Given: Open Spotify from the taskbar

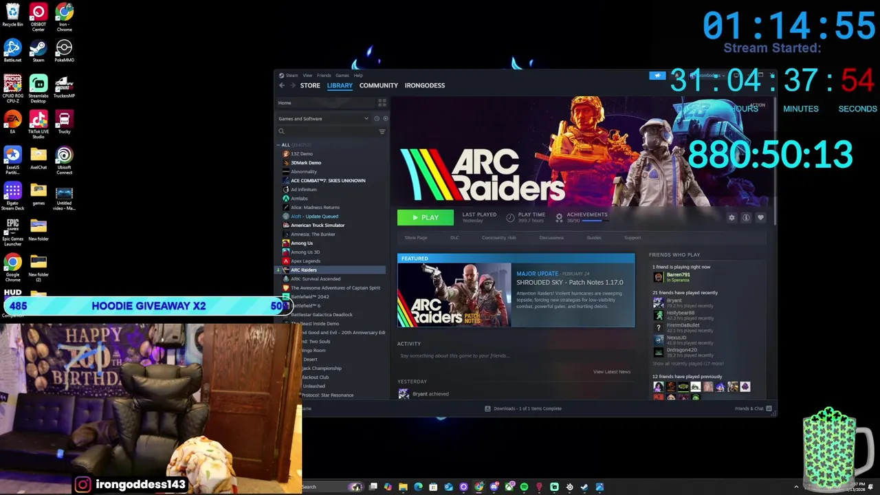Looking at the screenshot, I should click(524, 487).
